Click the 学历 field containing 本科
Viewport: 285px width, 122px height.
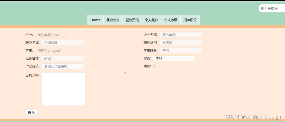(x=174, y=58)
